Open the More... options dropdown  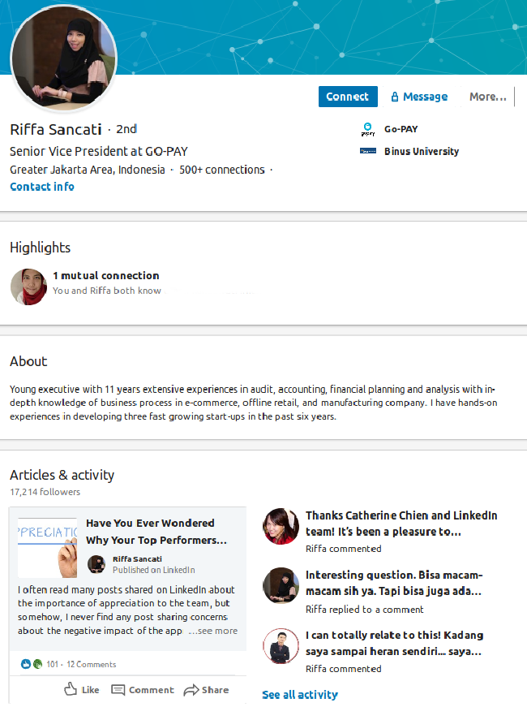[487, 96]
